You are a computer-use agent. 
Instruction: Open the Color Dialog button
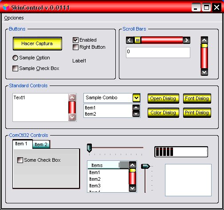pos(163,113)
